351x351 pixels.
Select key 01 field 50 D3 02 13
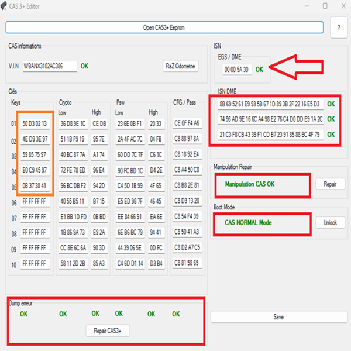point(35,124)
